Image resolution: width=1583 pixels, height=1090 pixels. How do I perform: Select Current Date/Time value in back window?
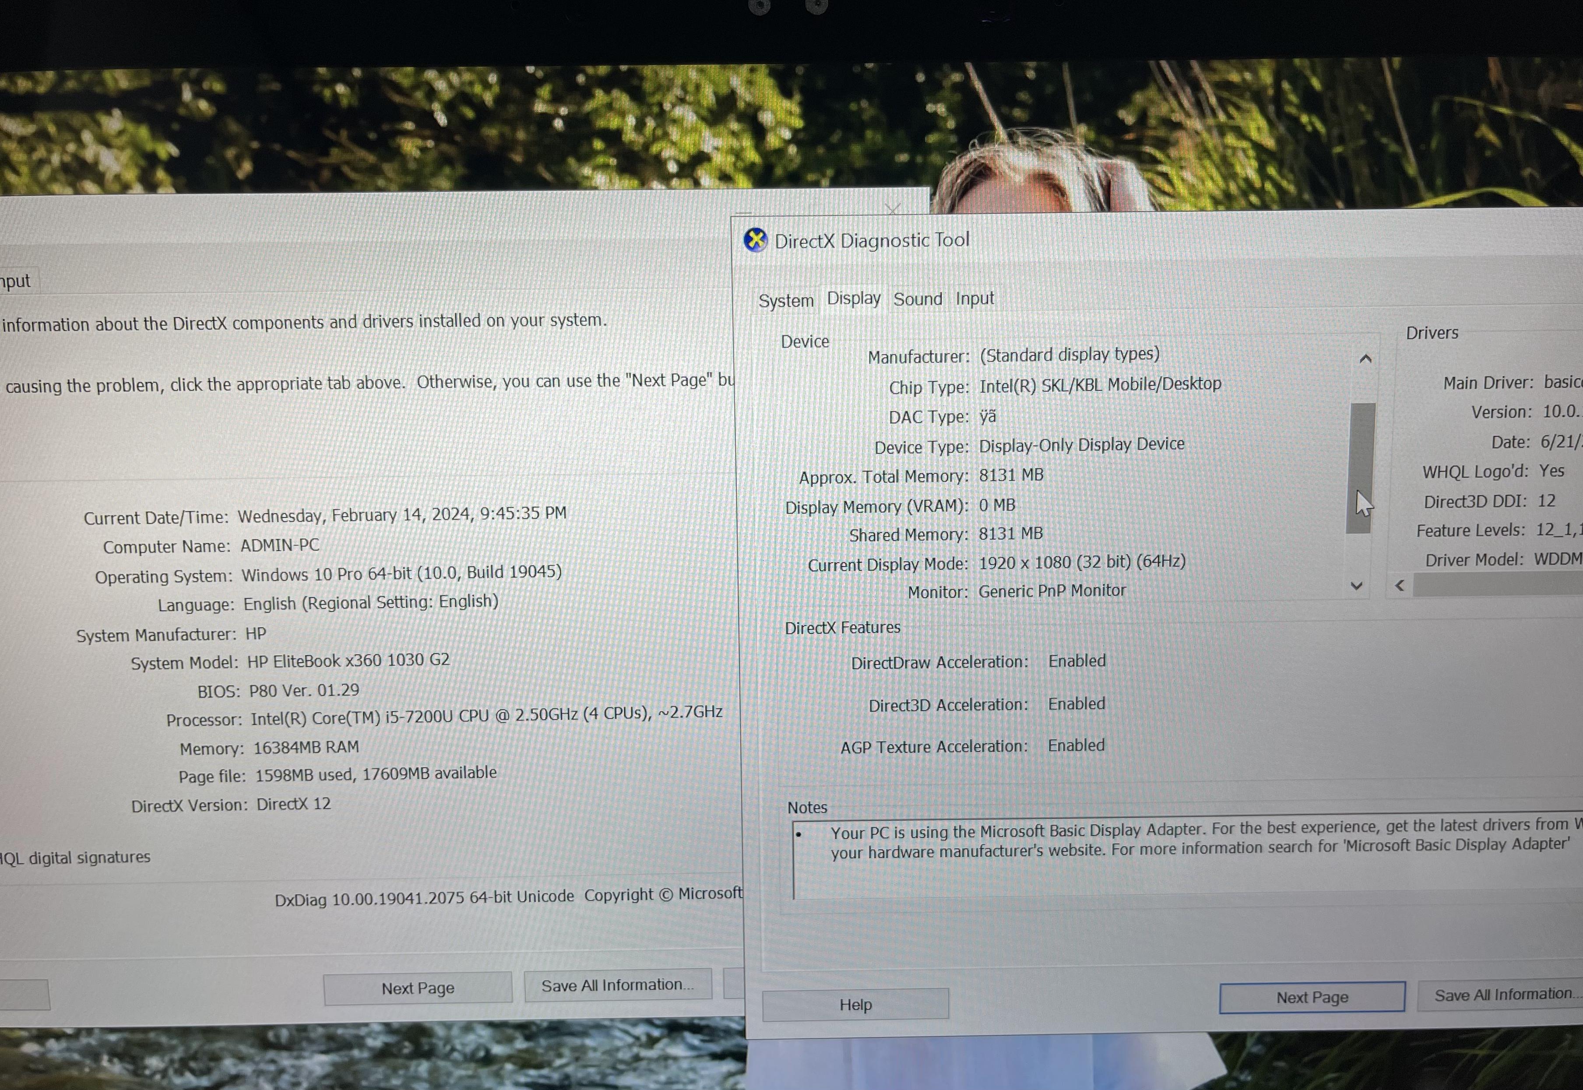point(401,514)
